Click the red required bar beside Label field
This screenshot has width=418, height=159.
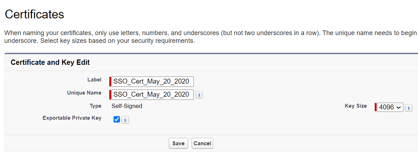(x=110, y=82)
